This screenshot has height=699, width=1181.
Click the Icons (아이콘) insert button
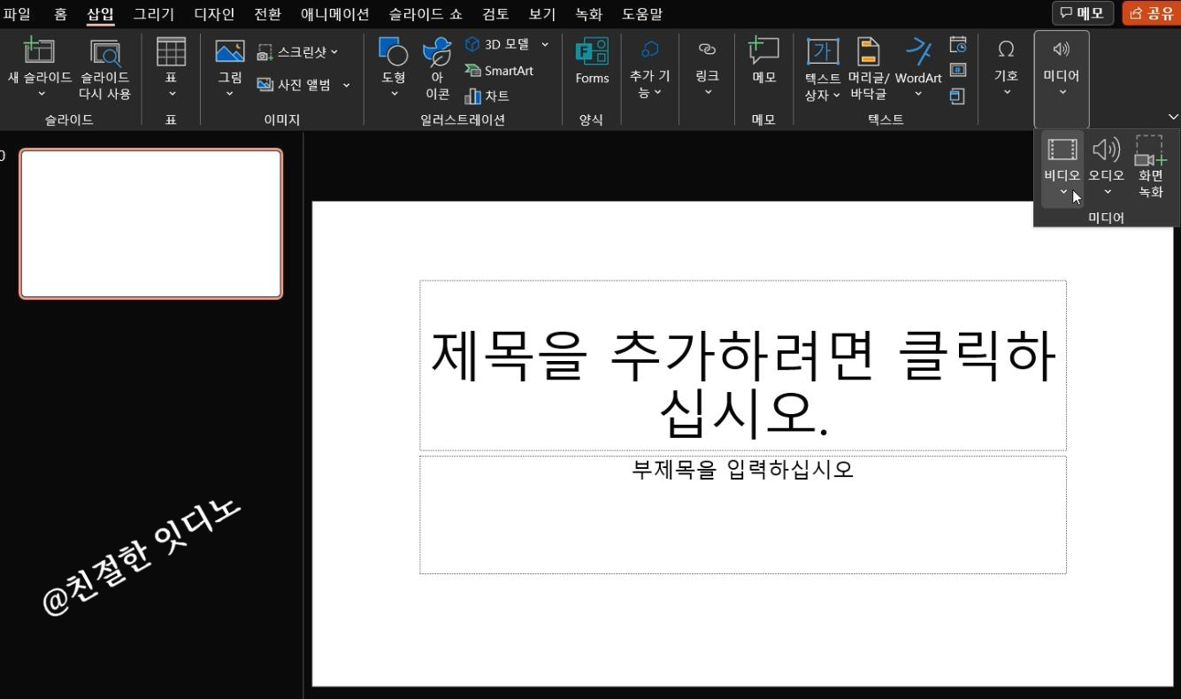pos(437,69)
